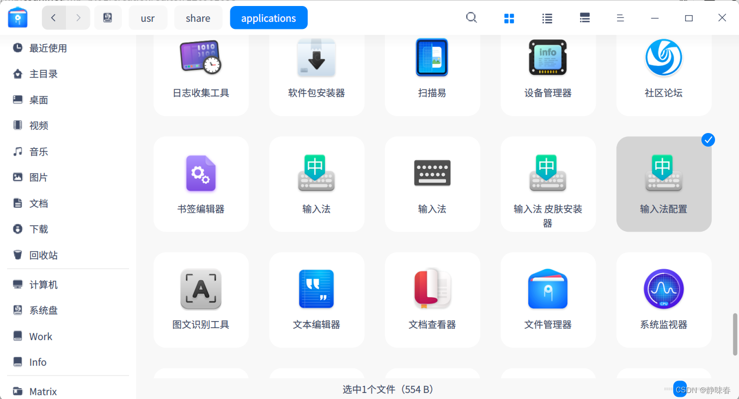Select the 文件管理器 icon
The width and height of the screenshot is (739, 399).
548,289
